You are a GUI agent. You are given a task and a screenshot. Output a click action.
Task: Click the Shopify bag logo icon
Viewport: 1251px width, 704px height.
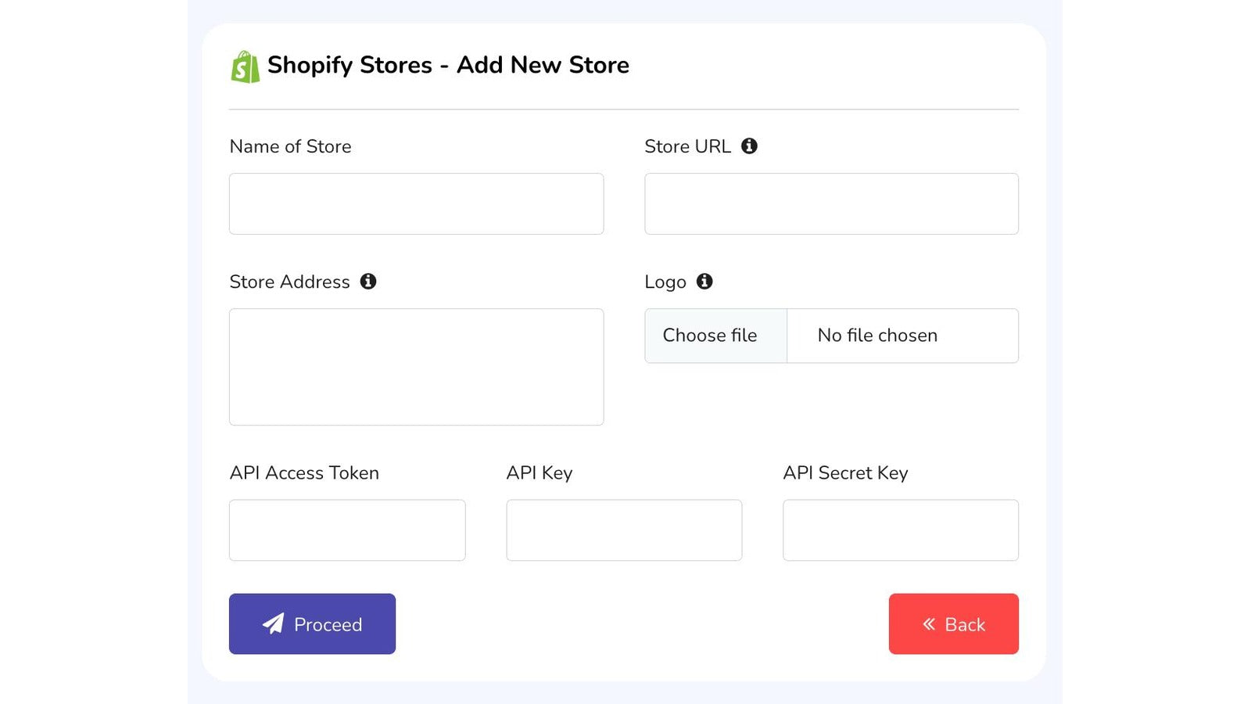245,67
